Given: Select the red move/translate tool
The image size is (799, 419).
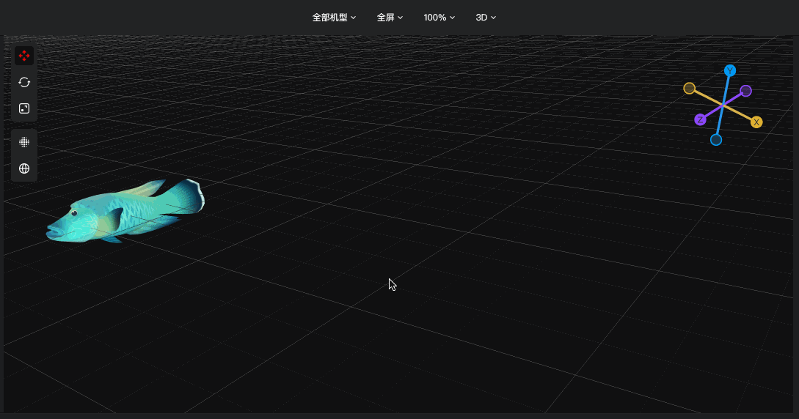Looking at the screenshot, I should pos(24,56).
